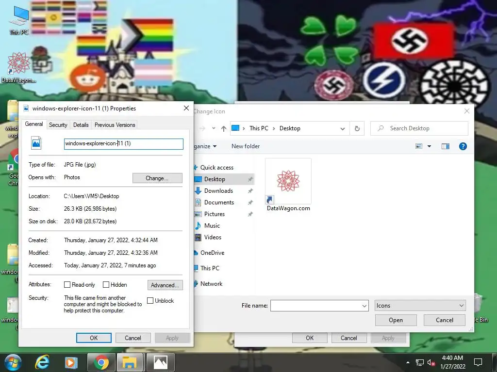Image resolution: width=497 pixels, height=372 pixels.
Task: Click the JPG file icon in Properties
Action: click(36, 143)
